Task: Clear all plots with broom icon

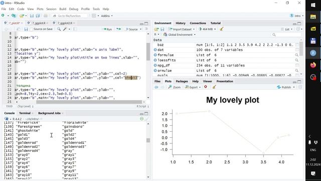Action: (x=214, y=87)
